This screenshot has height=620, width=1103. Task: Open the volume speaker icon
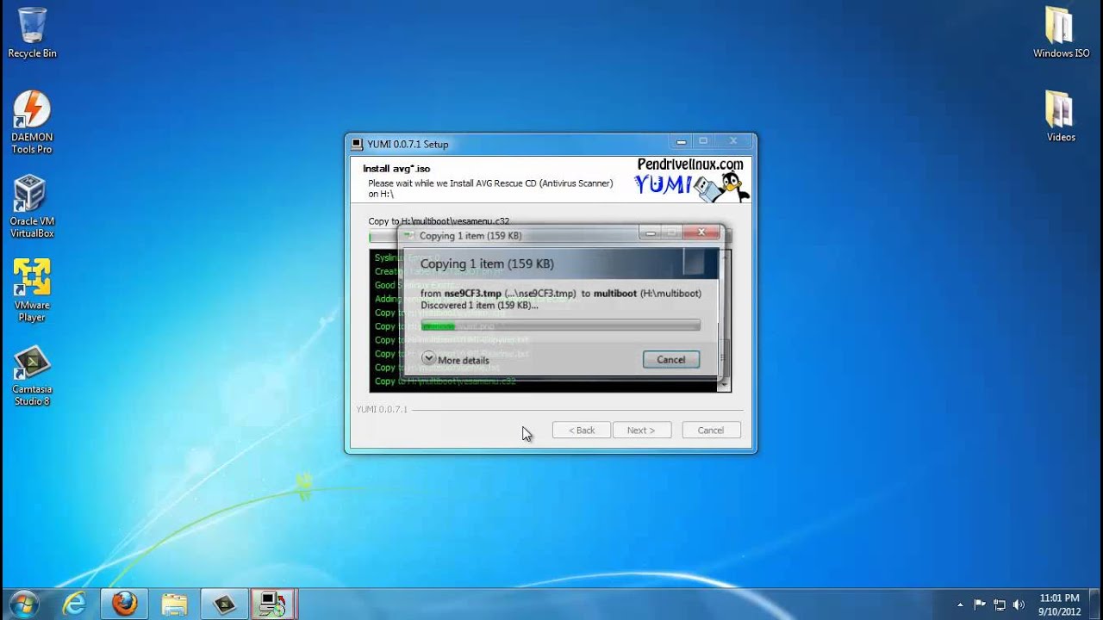pos(1019,604)
